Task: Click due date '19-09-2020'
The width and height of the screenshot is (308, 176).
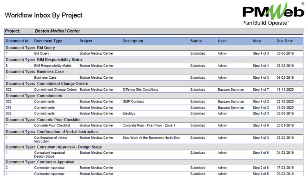Action: tap(285, 108)
